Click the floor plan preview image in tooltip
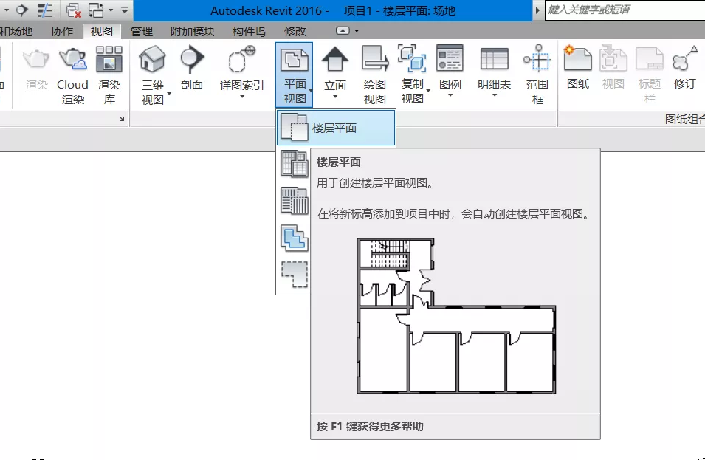Image resolution: width=705 pixels, height=460 pixels. pos(456,316)
